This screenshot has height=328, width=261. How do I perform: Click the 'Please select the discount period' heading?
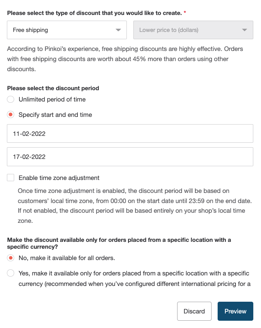pyautogui.click(x=53, y=88)
